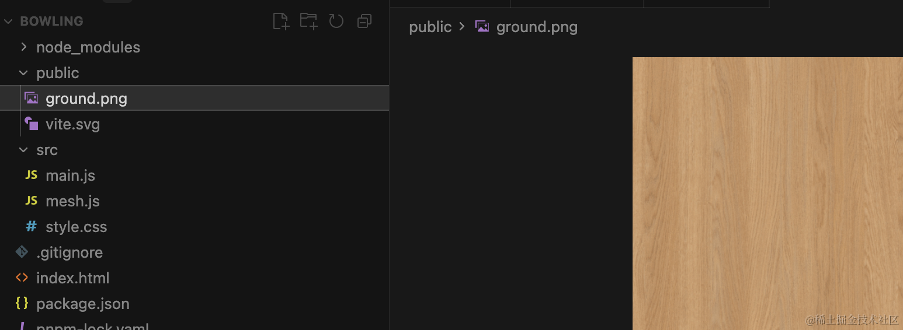Click the HTML icon beside index.html
This screenshot has height=330, width=903.
coord(22,278)
